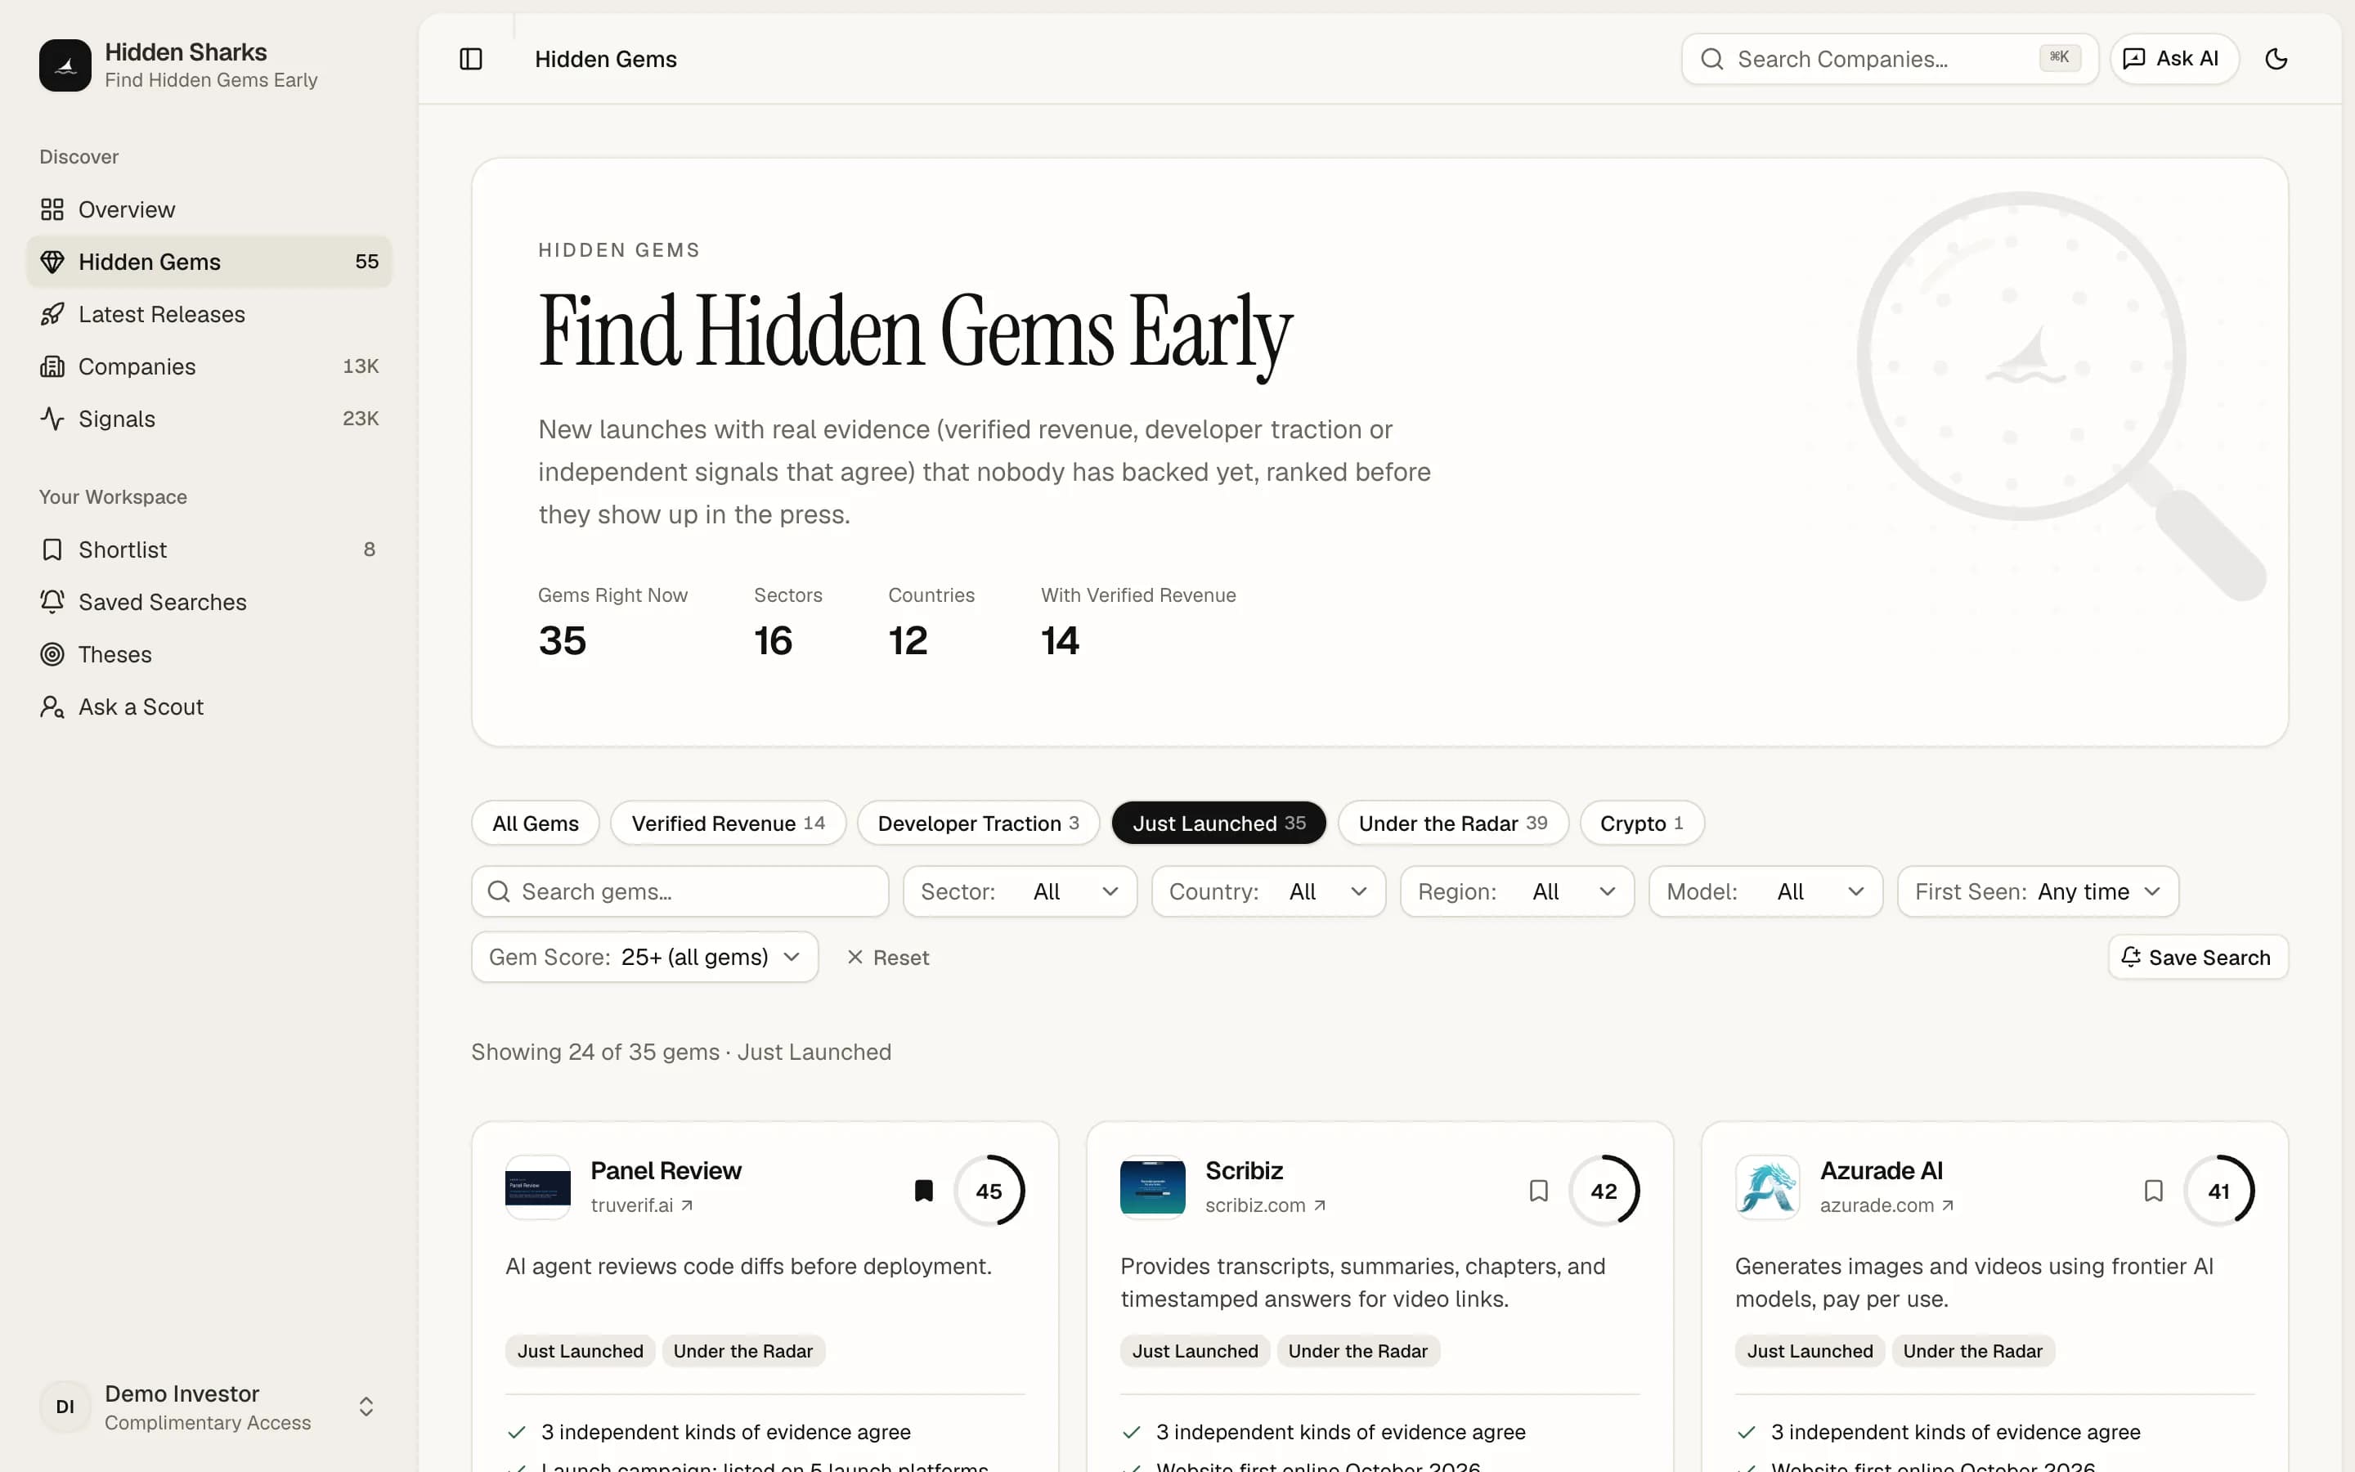Open Overview in the sidebar

pos(209,209)
